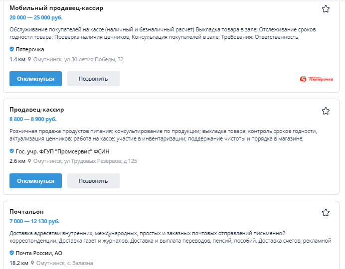Bookmark the Мобильный продавец-кассир vacancy with star

click(326, 9)
